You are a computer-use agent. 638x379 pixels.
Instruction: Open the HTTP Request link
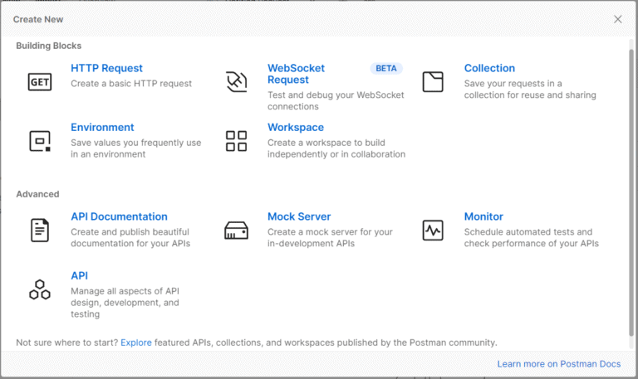coord(106,68)
